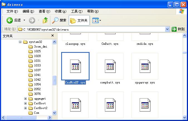Open the Views dropdown arrow

tap(100, 21)
